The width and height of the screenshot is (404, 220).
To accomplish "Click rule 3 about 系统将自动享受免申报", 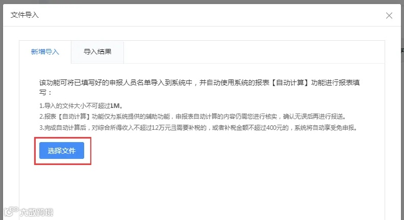I will pyautogui.click(x=198, y=128).
